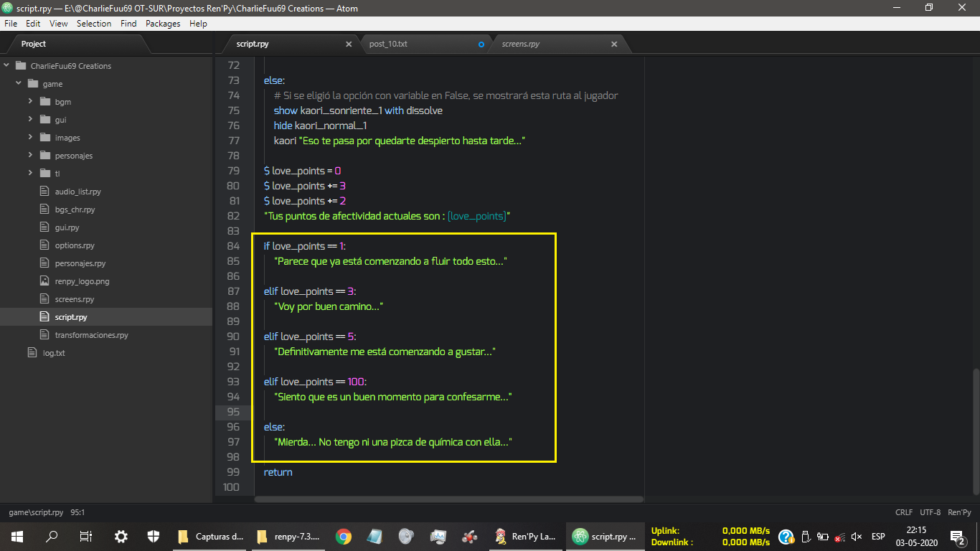Viewport: 980px width, 551px height.
Task: Click the Chrome icon in taskbar
Action: tap(344, 536)
